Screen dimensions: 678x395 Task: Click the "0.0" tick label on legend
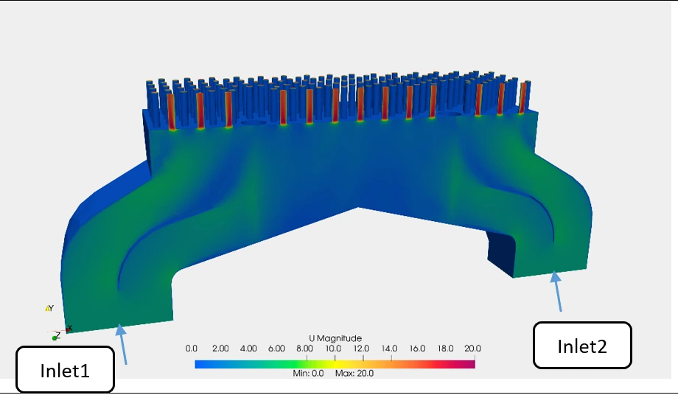191,349
